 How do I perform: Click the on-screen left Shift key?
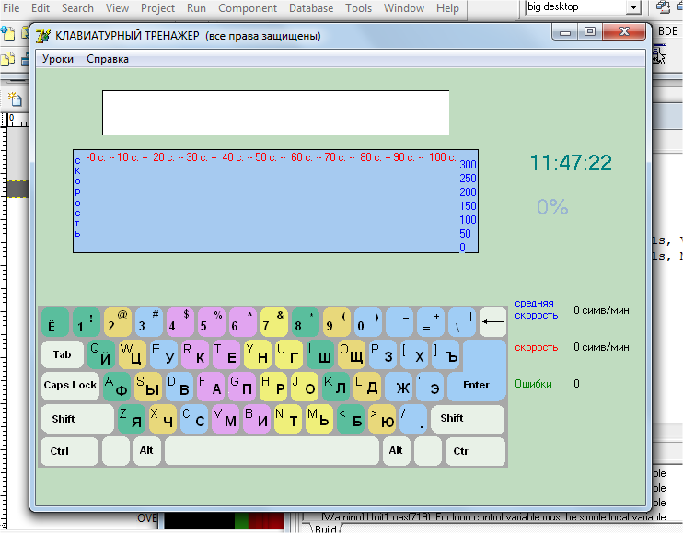(x=77, y=419)
